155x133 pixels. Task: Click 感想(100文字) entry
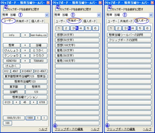[77, 45]
